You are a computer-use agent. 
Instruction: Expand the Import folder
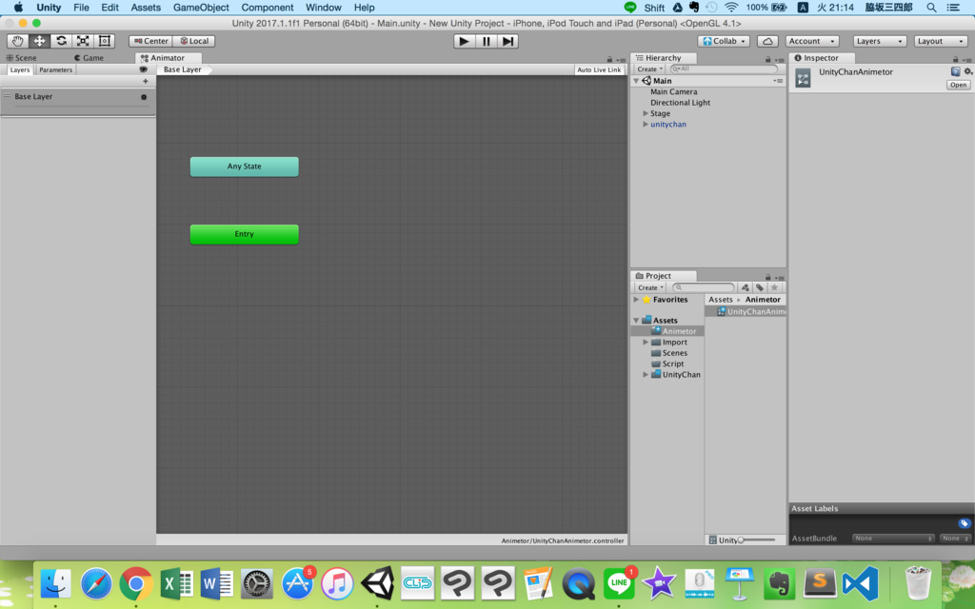[646, 342]
